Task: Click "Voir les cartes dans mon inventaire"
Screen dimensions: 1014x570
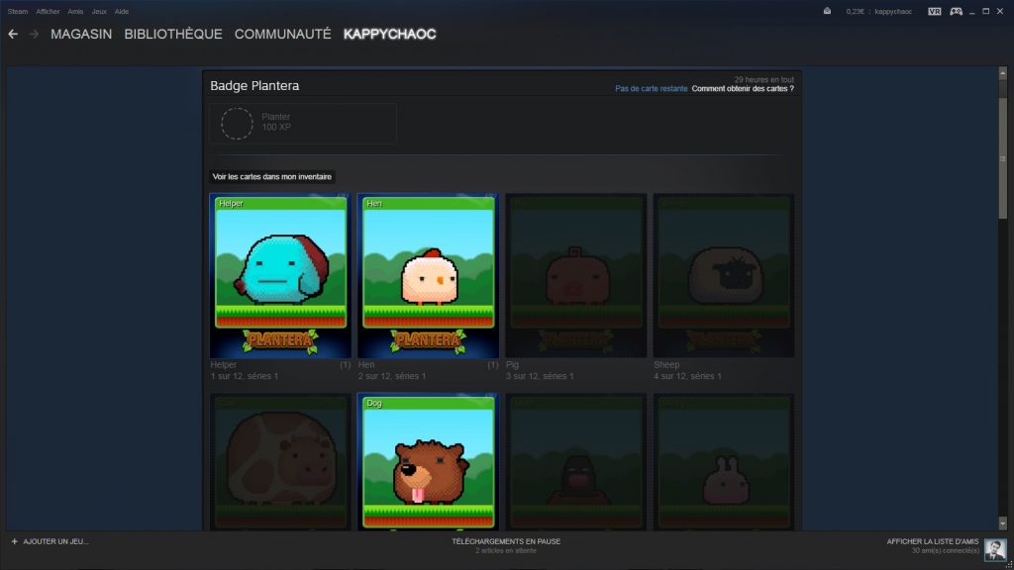Action: click(x=272, y=176)
